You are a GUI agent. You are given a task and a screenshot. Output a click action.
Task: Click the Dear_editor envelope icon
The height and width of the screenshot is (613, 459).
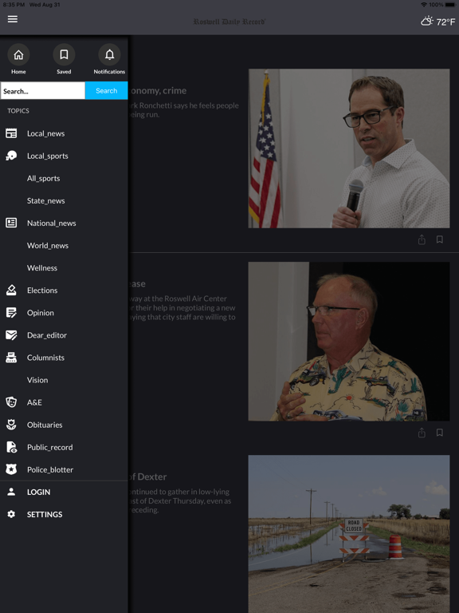11,335
